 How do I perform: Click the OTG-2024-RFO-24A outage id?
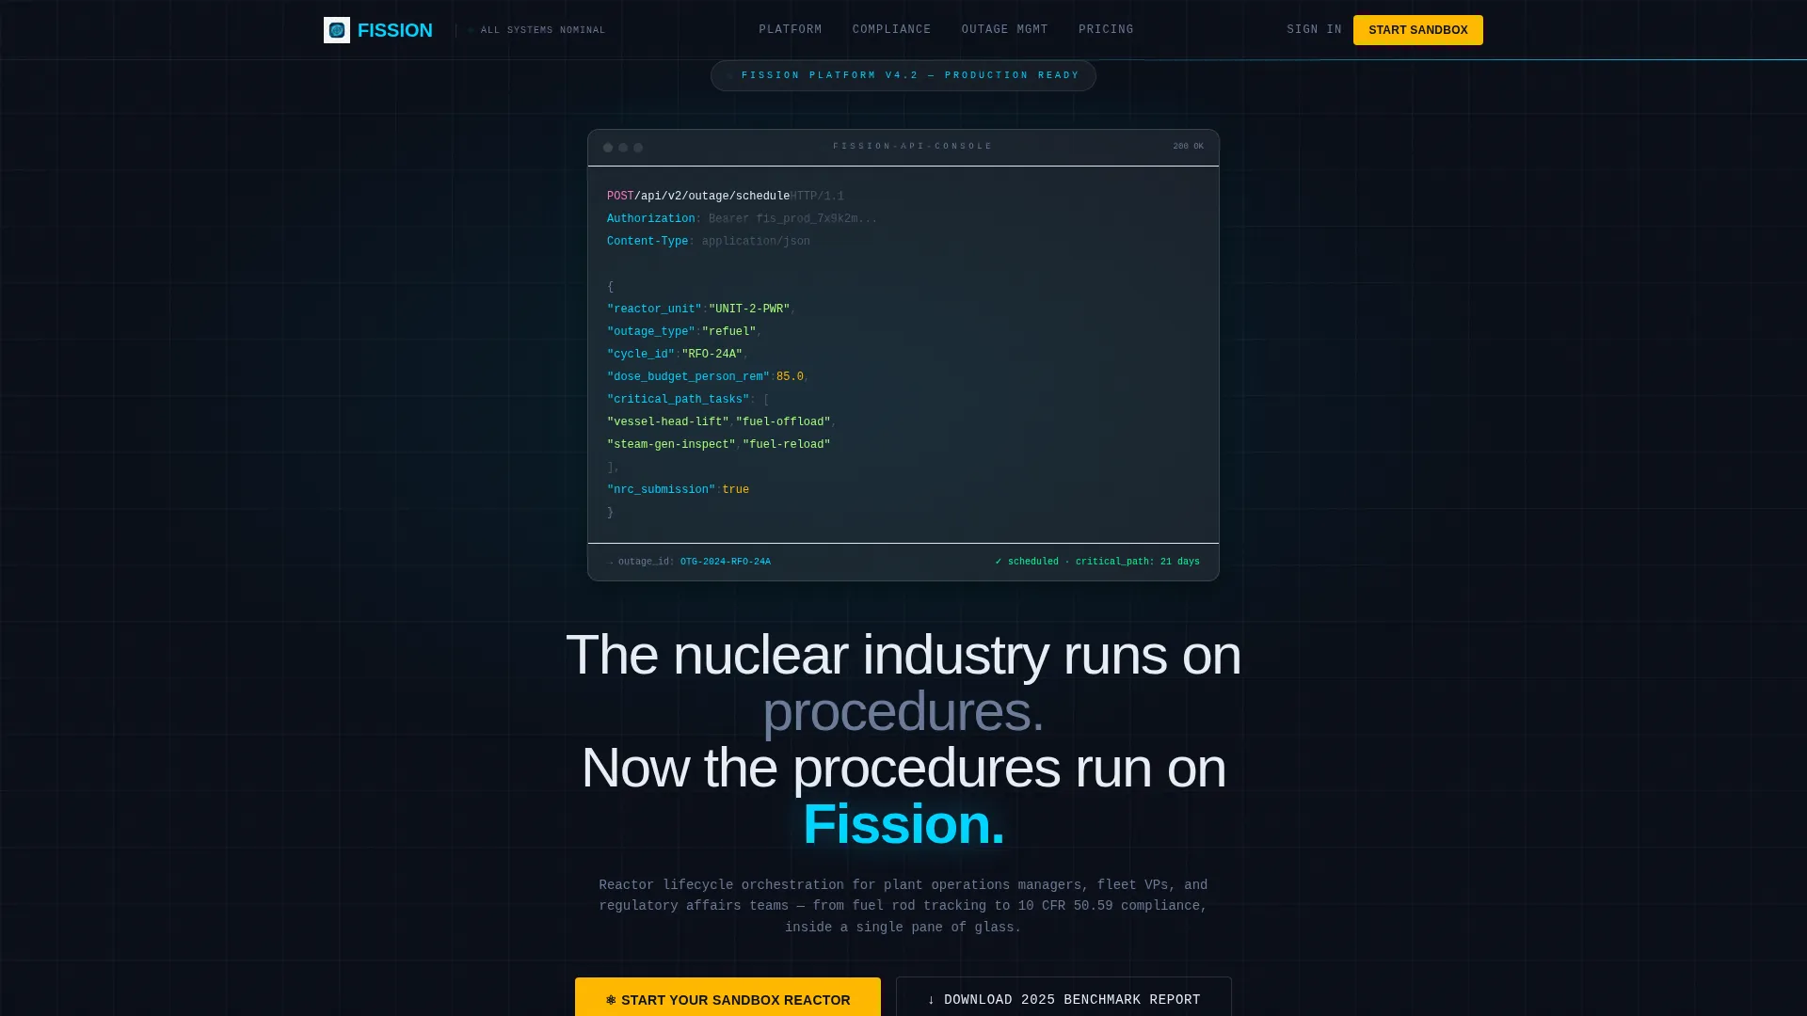pyautogui.click(x=726, y=562)
